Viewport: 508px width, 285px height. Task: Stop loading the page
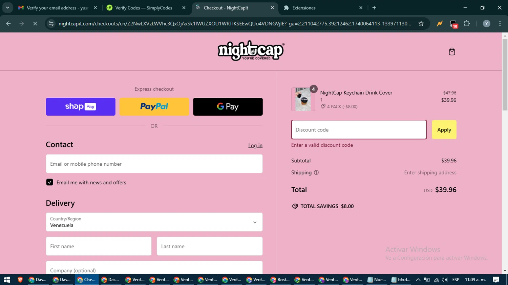click(35, 24)
